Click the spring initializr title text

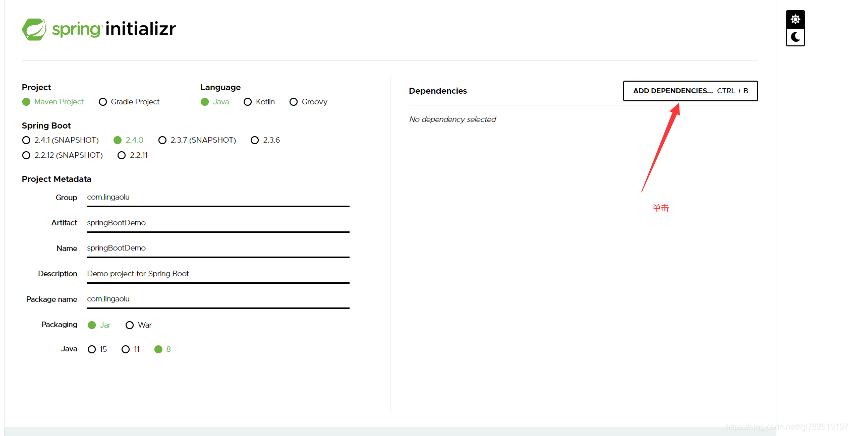(x=114, y=29)
